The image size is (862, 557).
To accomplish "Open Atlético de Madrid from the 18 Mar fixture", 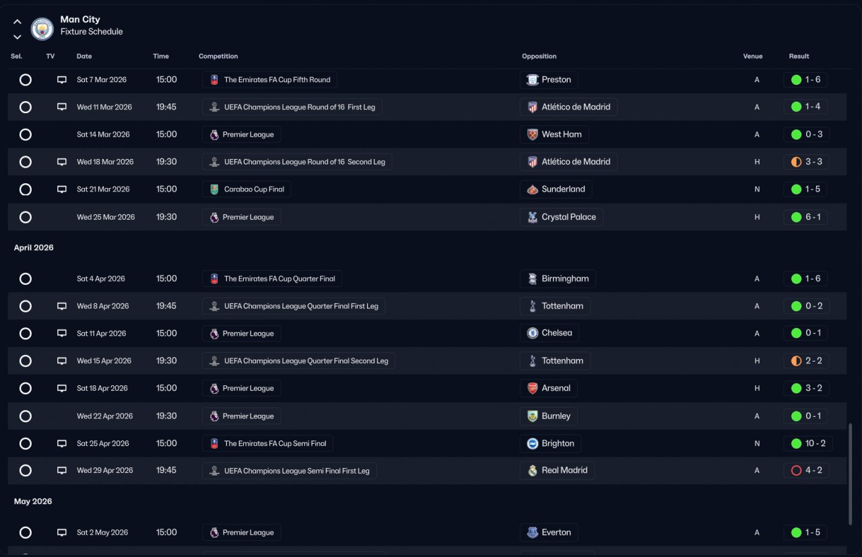I will pos(568,162).
